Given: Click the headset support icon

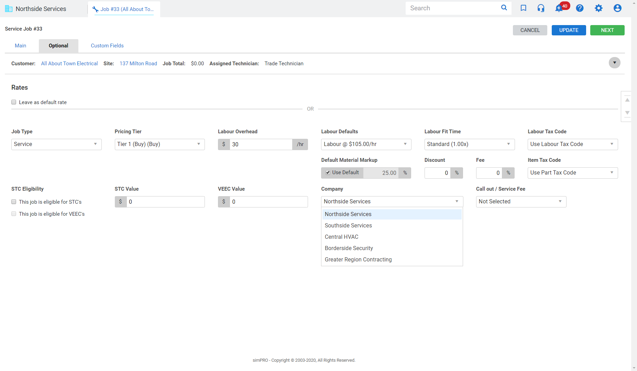Looking at the screenshot, I should click(x=541, y=8).
